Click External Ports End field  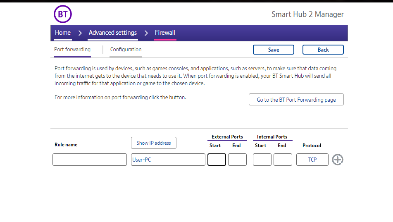[237, 160]
